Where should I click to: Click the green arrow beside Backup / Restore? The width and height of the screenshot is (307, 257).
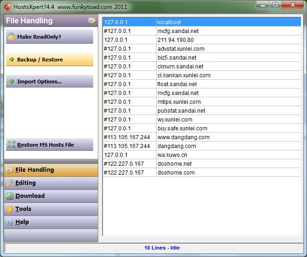11,60
